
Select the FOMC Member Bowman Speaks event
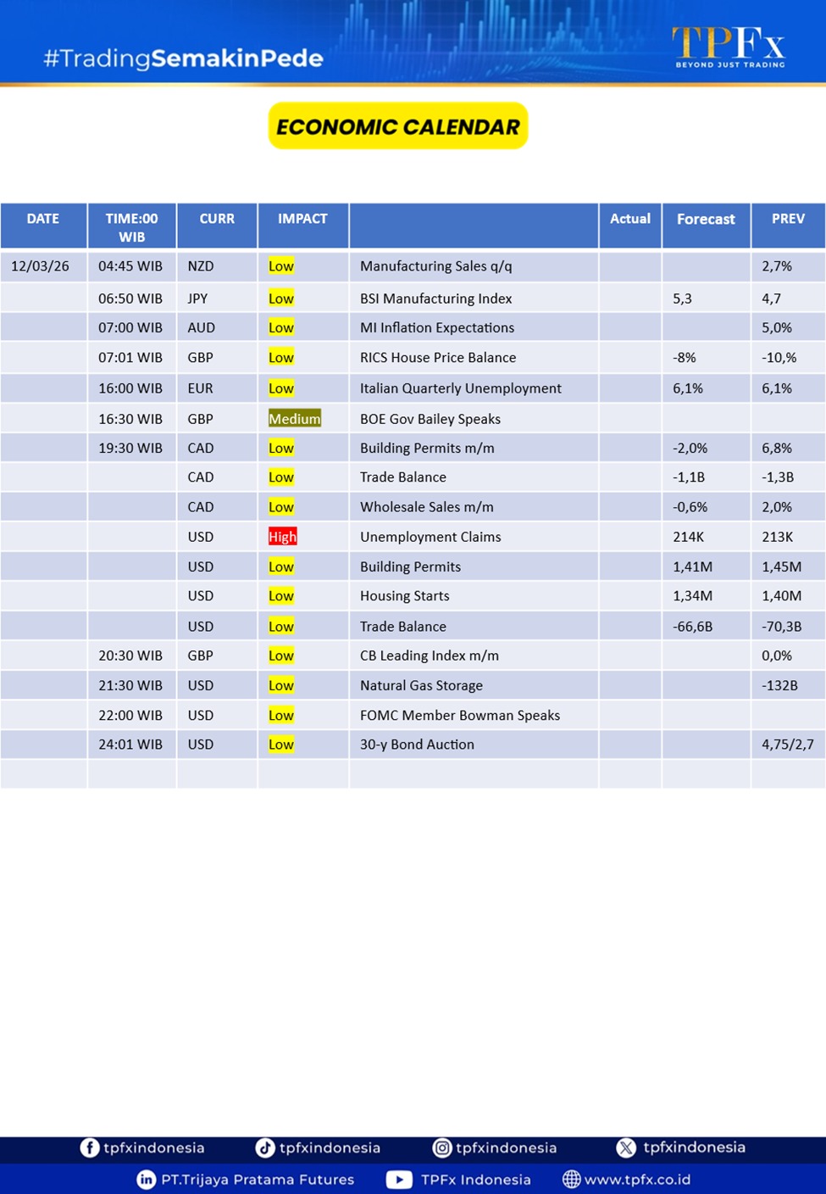460,715
